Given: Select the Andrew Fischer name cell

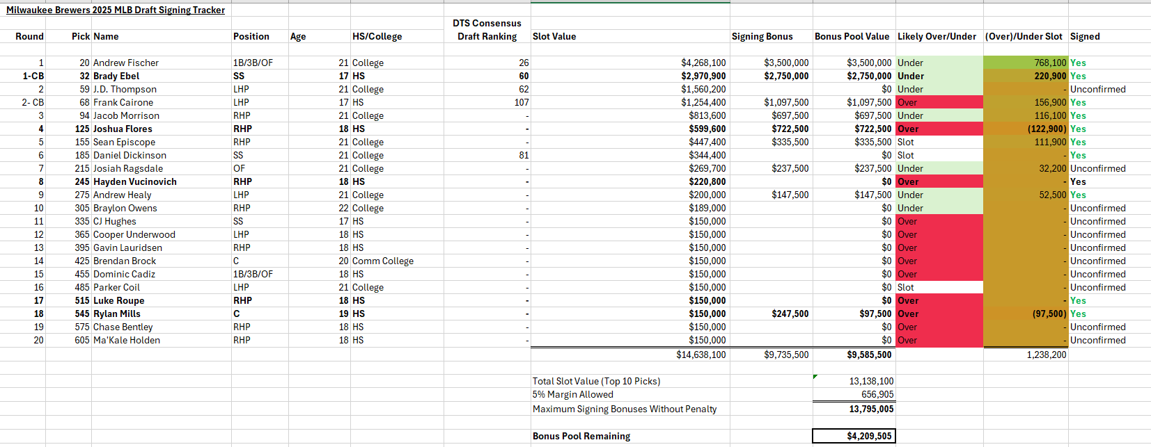Looking at the screenshot, I should [126, 63].
